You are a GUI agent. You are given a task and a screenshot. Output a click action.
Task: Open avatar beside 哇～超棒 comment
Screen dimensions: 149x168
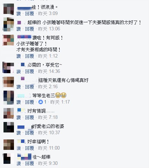9,159
